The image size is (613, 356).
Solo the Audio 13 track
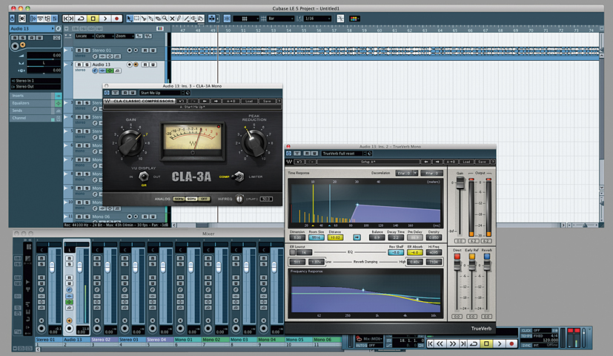(x=87, y=65)
